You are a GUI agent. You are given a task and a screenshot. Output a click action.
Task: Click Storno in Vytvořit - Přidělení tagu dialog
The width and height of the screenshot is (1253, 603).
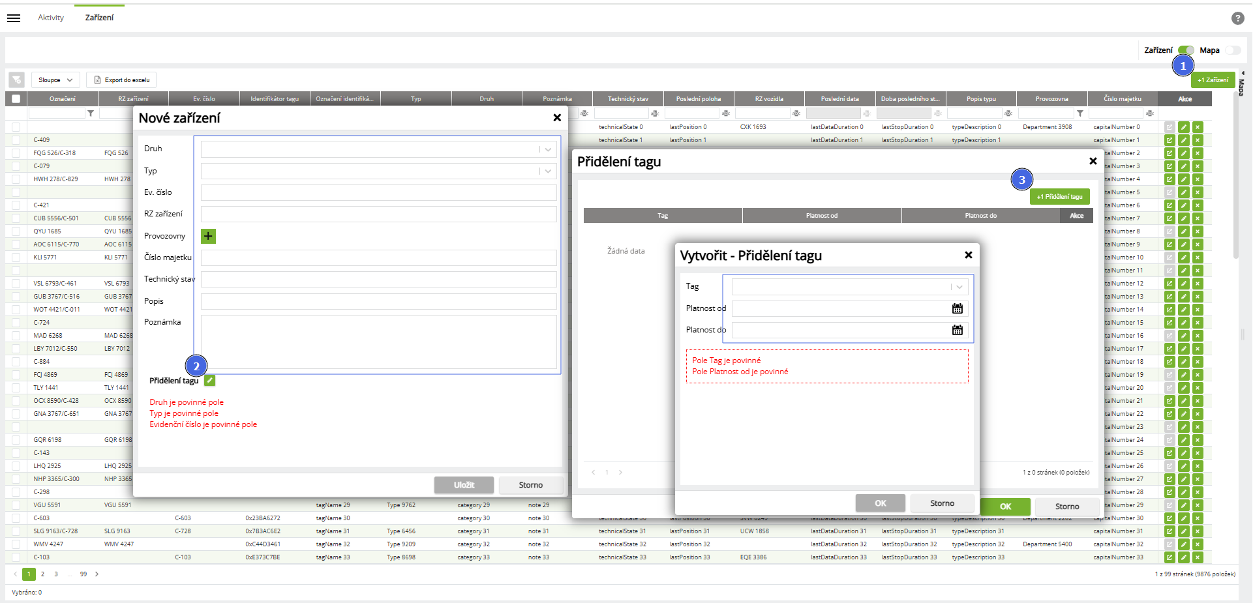(x=942, y=503)
